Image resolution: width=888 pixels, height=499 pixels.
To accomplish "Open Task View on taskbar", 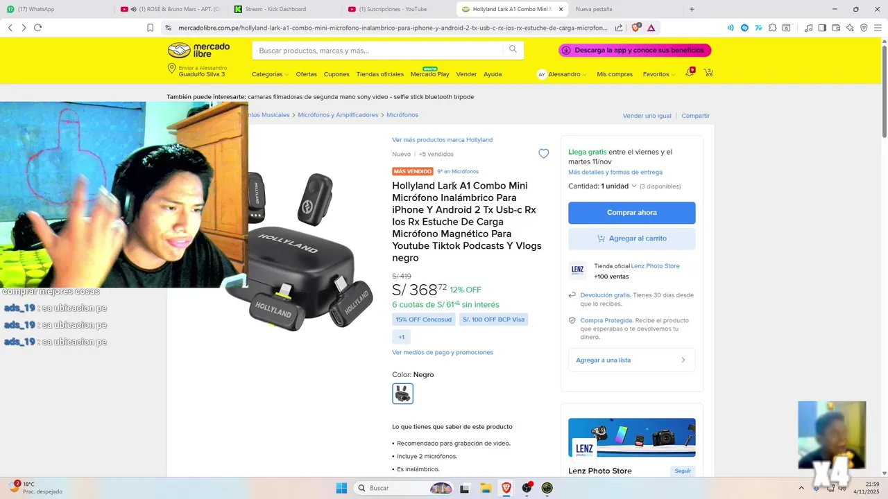I will [465, 488].
